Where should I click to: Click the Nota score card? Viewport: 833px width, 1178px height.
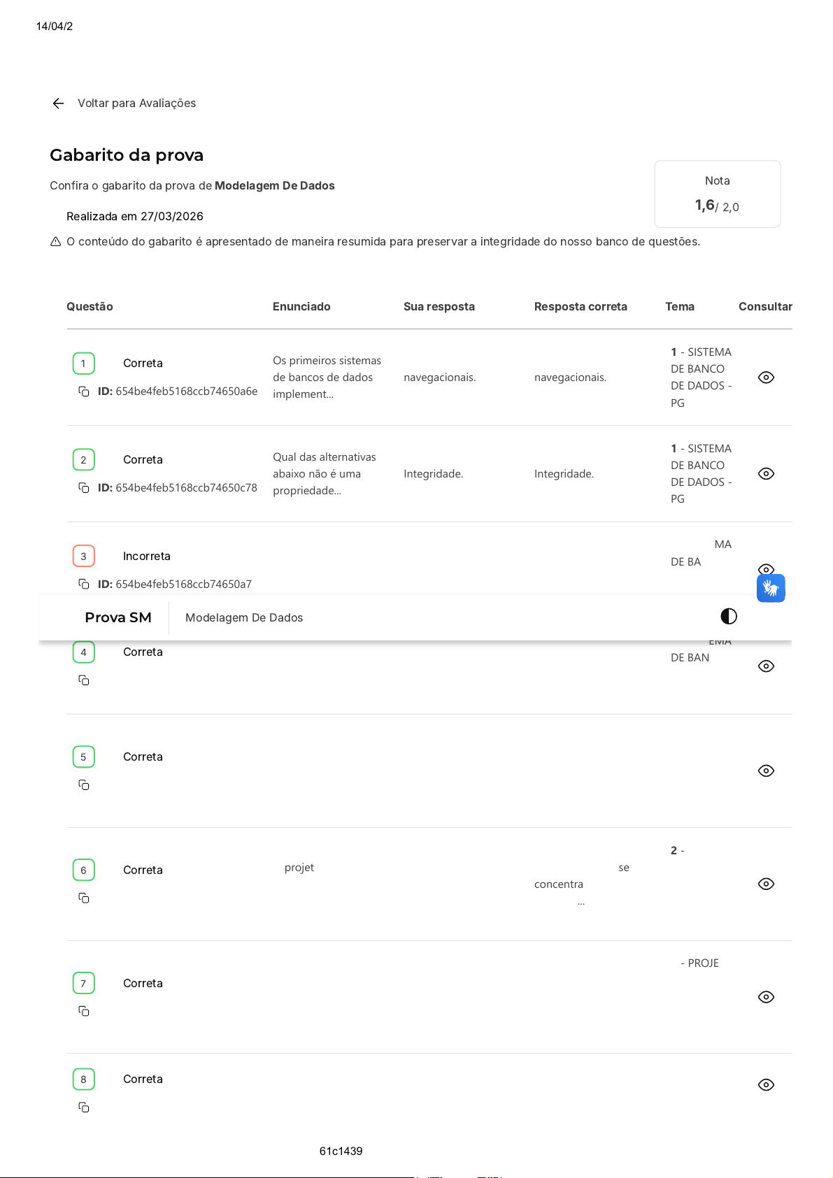[717, 194]
